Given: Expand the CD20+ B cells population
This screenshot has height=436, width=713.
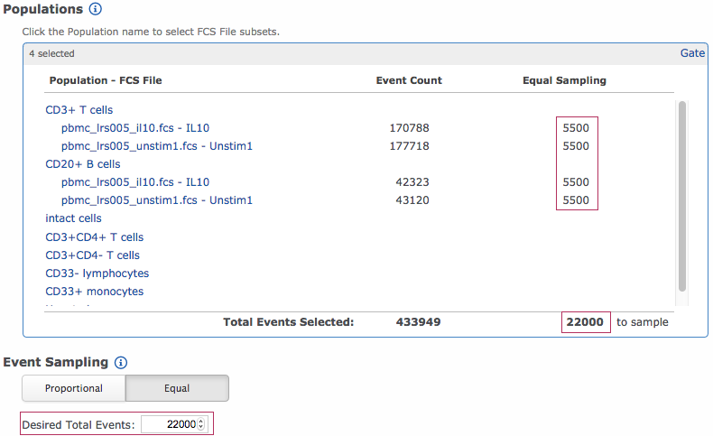Looking at the screenshot, I should (83, 164).
